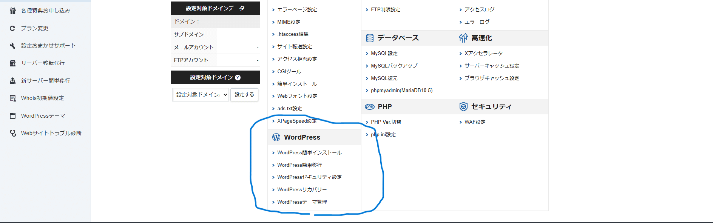The width and height of the screenshot is (713, 223).
Task: Click the list icon beside Whois初期値設定
Action: coord(12,98)
